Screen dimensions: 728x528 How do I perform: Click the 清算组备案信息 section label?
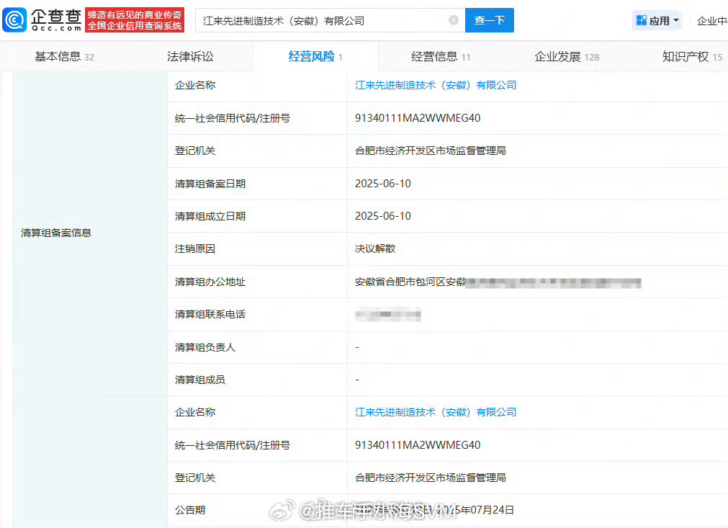[56, 233]
